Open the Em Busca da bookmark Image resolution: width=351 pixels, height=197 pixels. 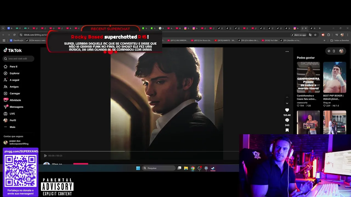click(201, 40)
